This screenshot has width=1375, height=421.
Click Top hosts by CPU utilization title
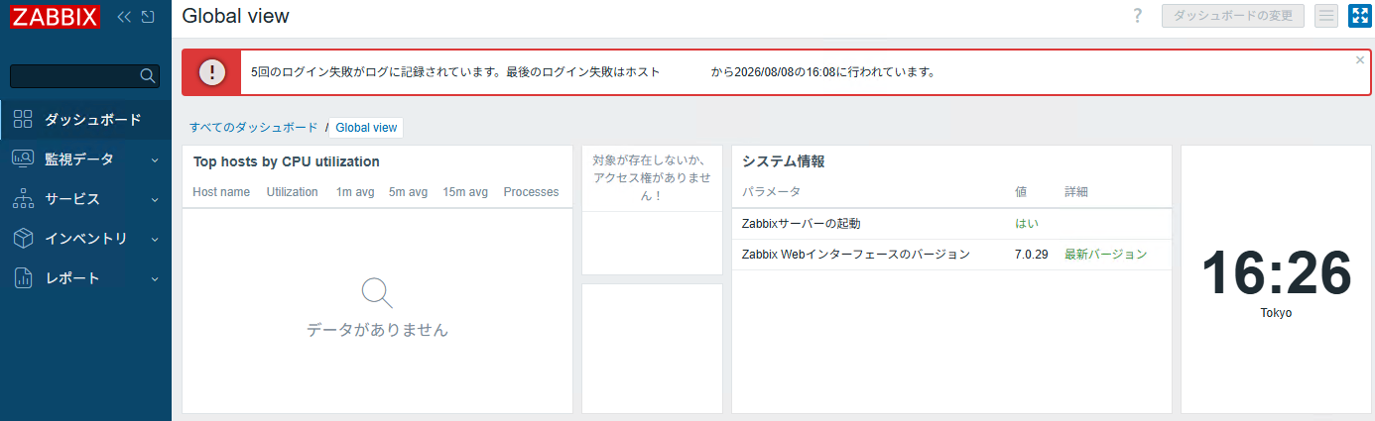click(x=287, y=161)
